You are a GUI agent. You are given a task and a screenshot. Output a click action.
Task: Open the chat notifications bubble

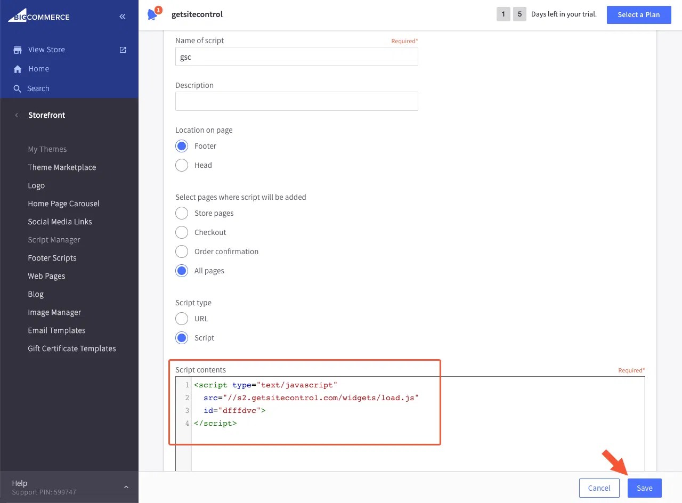(152, 14)
